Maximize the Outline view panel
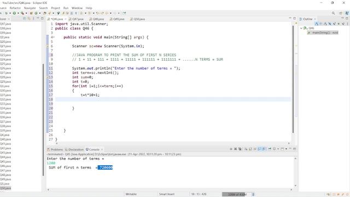 pos(347,18)
